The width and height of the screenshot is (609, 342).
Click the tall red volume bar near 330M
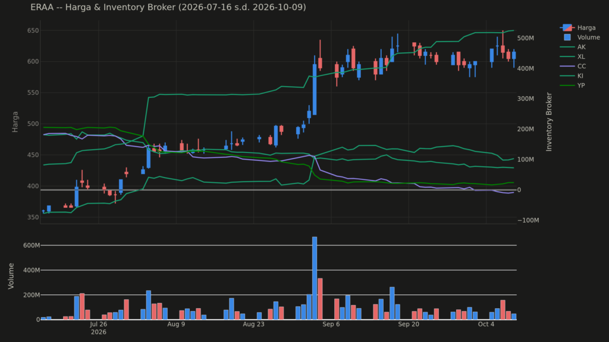point(320,299)
